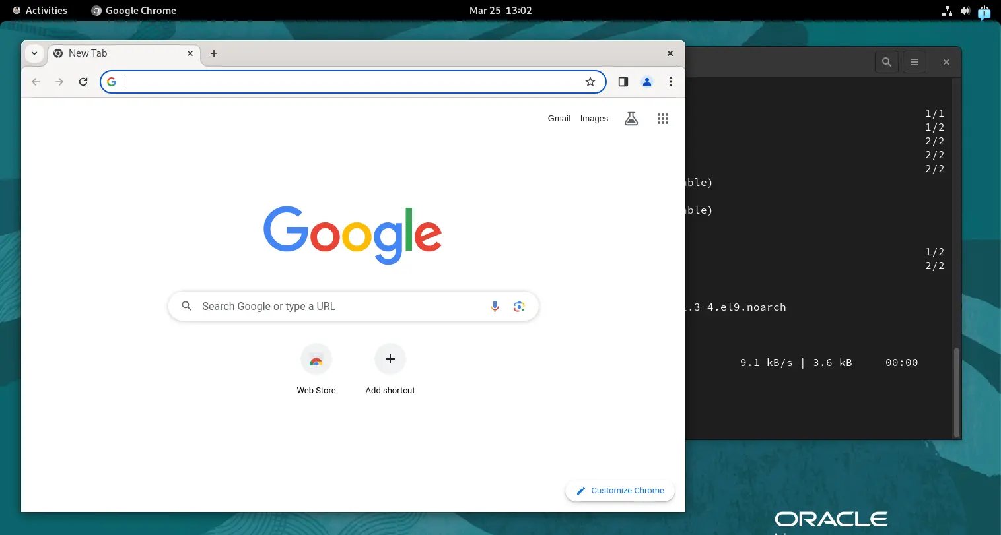Open Search Labs flask icon
1001x535 pixels.
pos(631,119)
